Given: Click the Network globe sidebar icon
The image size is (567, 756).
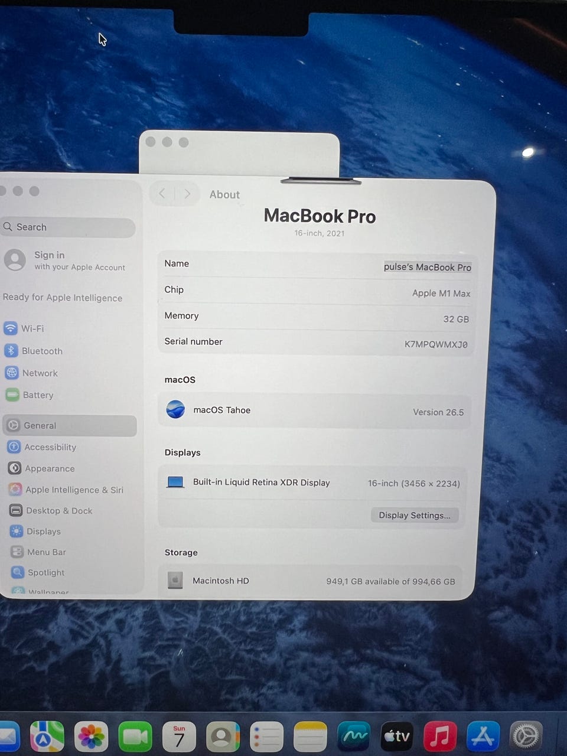Looking at the screenshot, I should 12,373.
